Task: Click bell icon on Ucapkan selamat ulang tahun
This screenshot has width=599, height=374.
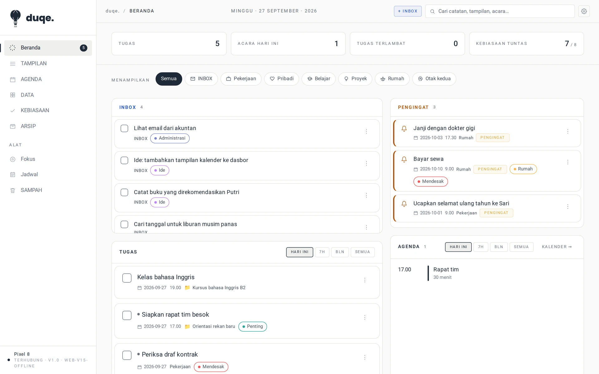Action: 404,204
